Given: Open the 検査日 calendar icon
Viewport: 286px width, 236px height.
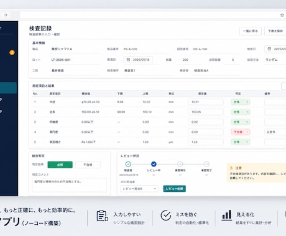Looking at the screenshot, I should tap(269, 49).
